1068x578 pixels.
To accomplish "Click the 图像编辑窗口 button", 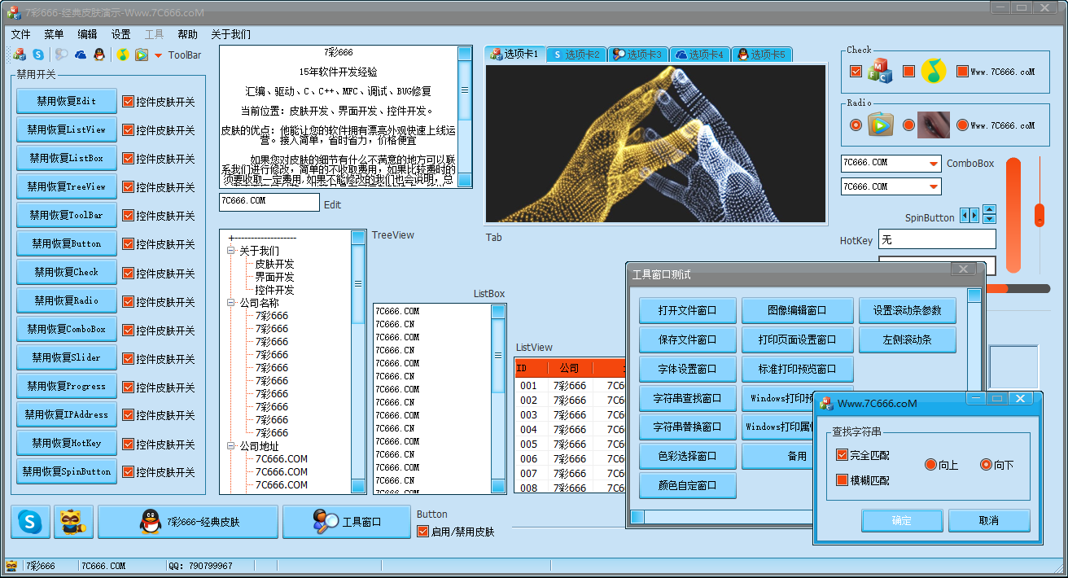I will pos(798,310).
